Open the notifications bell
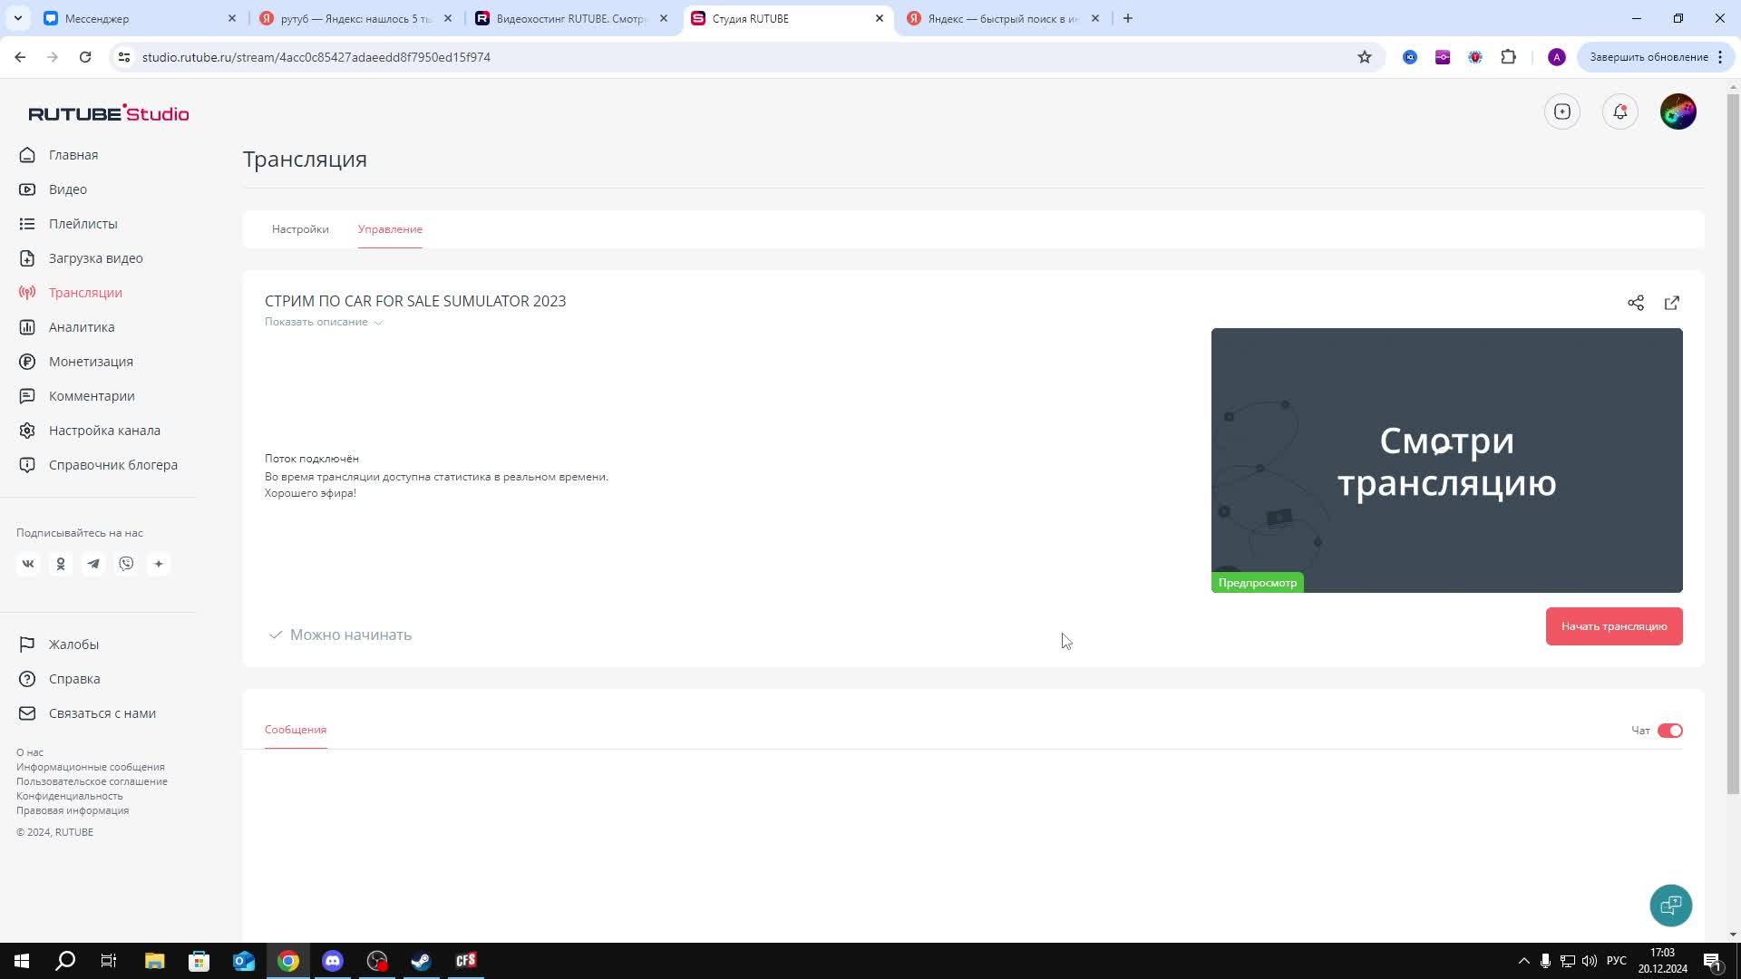1741x979 pixels. pyautogui.click(x=1620, y=111)
